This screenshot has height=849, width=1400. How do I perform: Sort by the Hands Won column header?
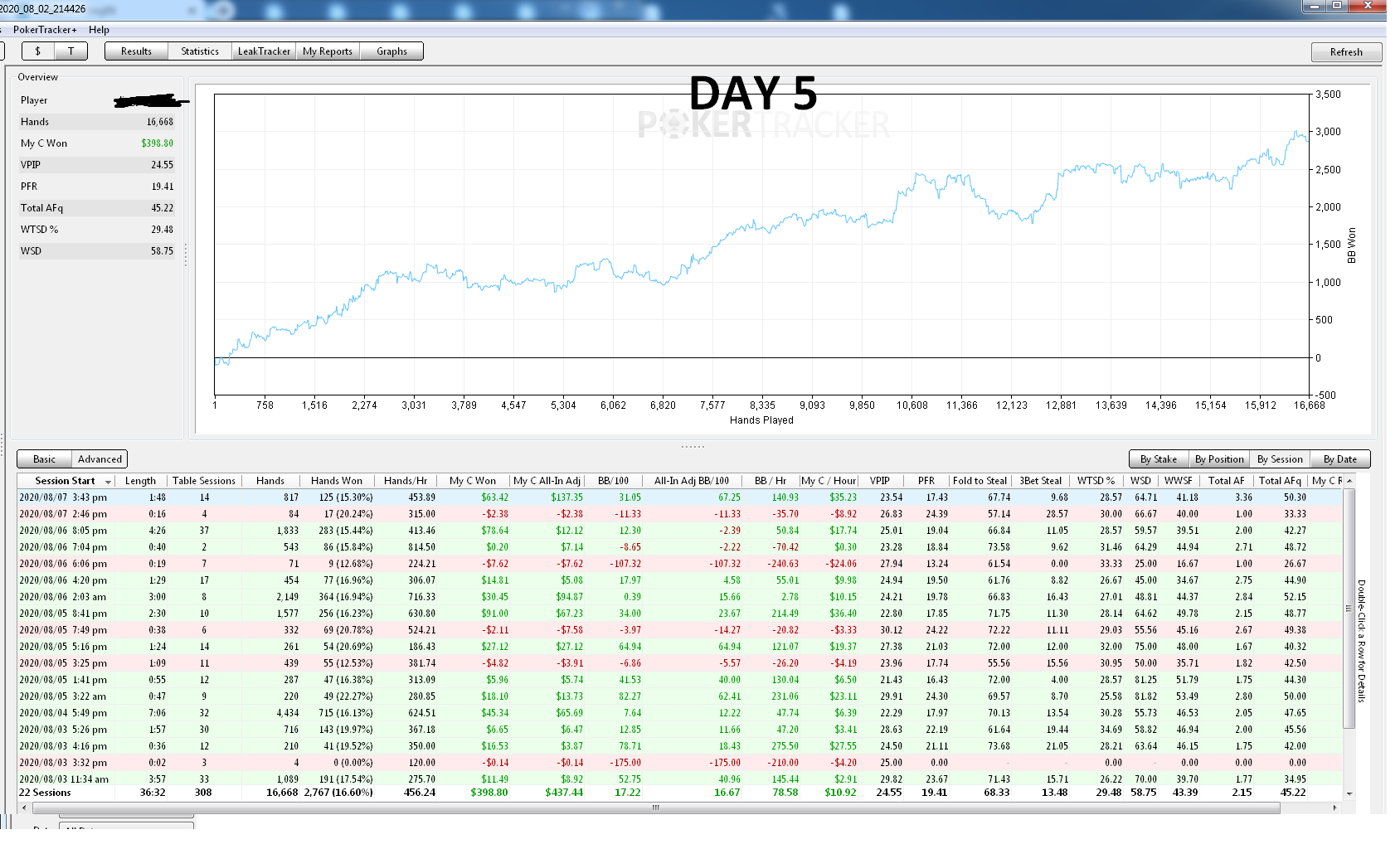tap(337, 481)
